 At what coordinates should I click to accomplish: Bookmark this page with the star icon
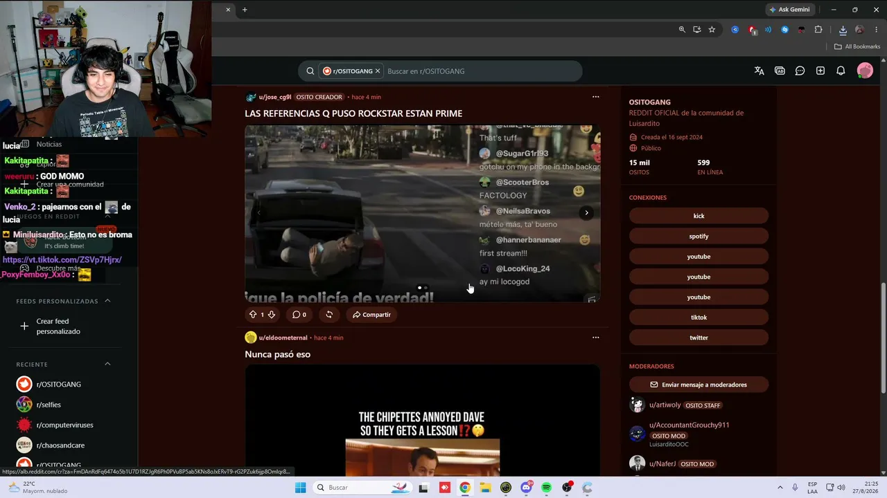coord(712,30)
